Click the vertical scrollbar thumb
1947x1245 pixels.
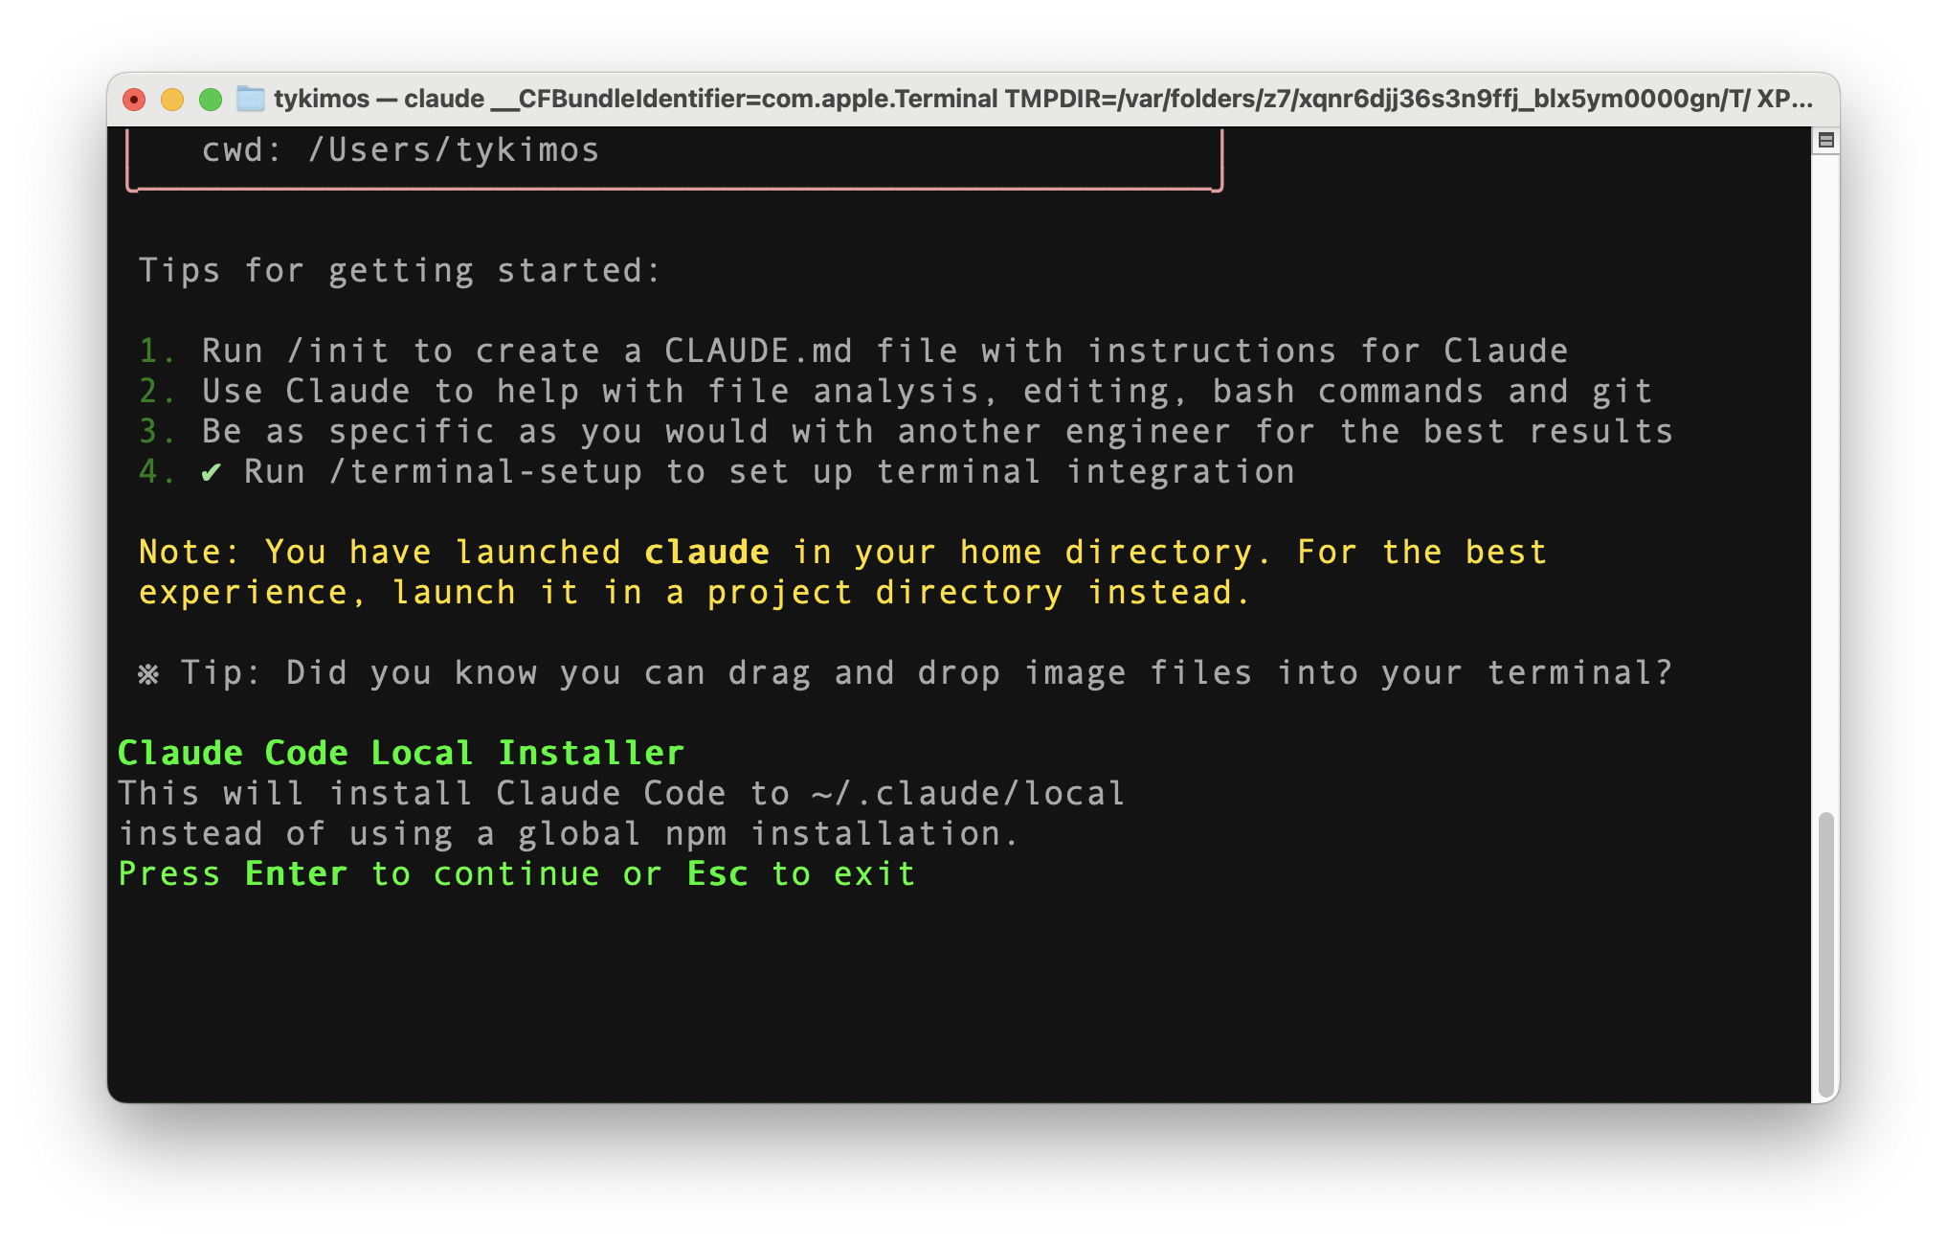point(1825,953)
